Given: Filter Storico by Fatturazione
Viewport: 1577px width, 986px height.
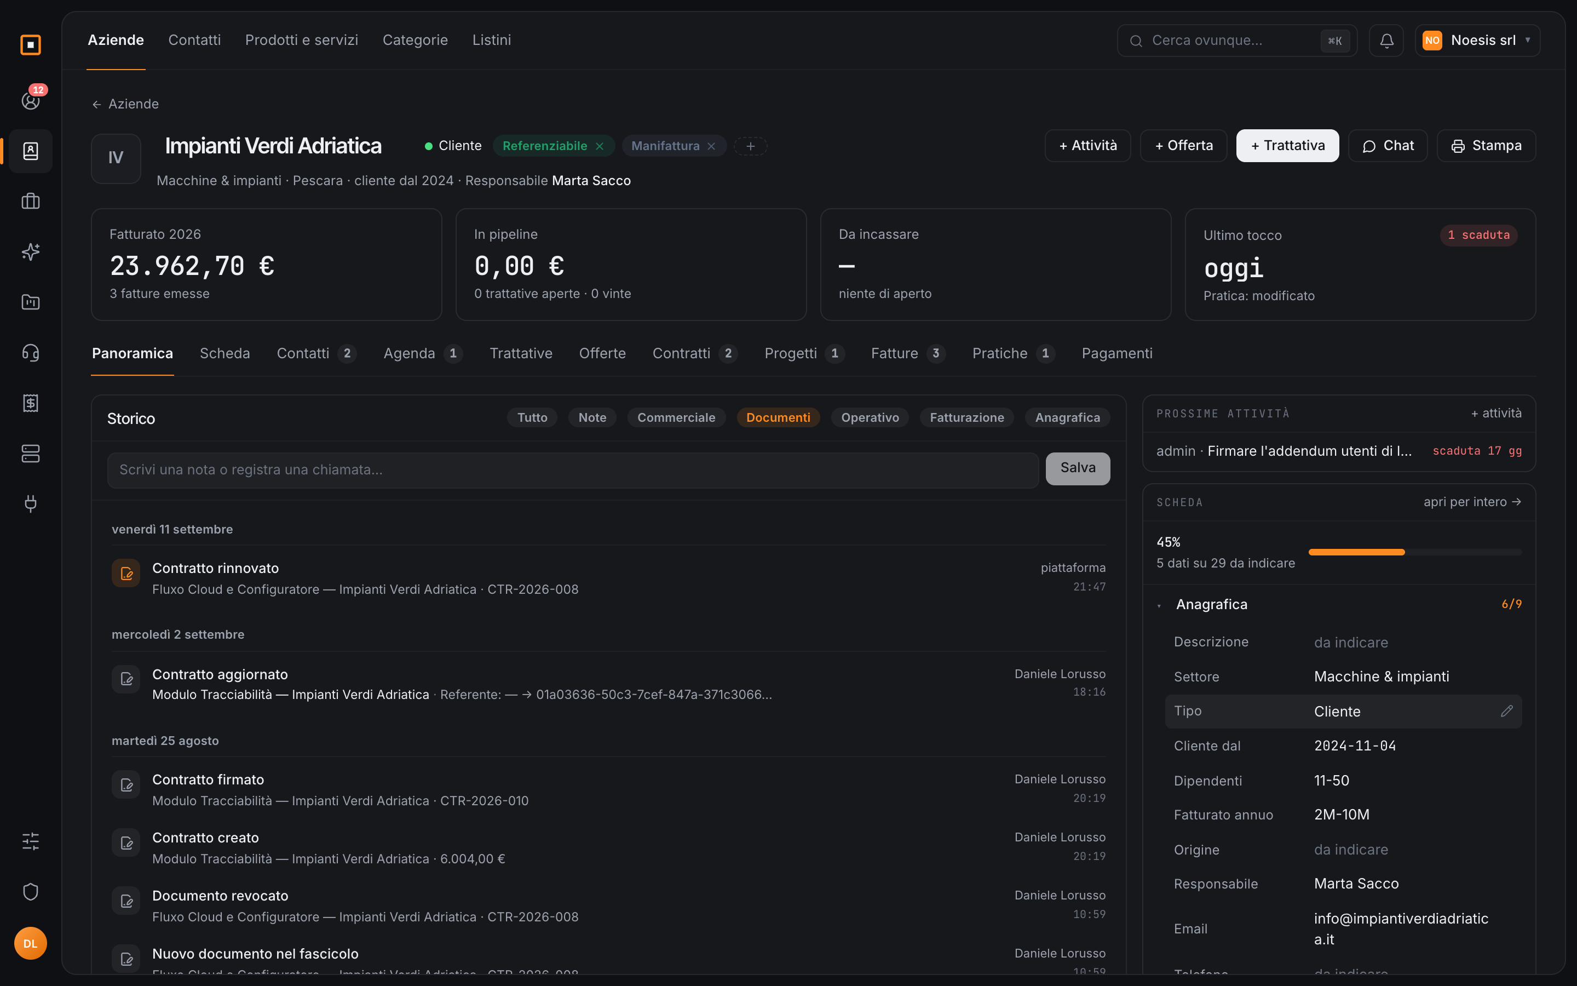Looking at the screenshot, I should [x=966, y=417].
